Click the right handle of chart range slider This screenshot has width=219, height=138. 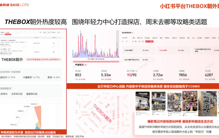tap(119, 61)
